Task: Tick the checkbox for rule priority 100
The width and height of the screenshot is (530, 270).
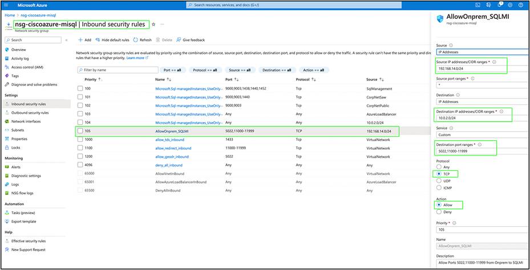Action: [80, 88]
